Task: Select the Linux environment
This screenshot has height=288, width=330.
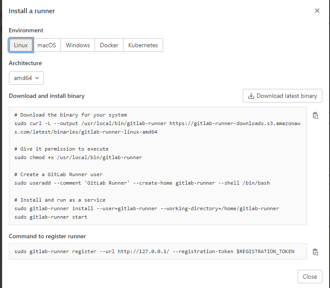Action: 21,45
